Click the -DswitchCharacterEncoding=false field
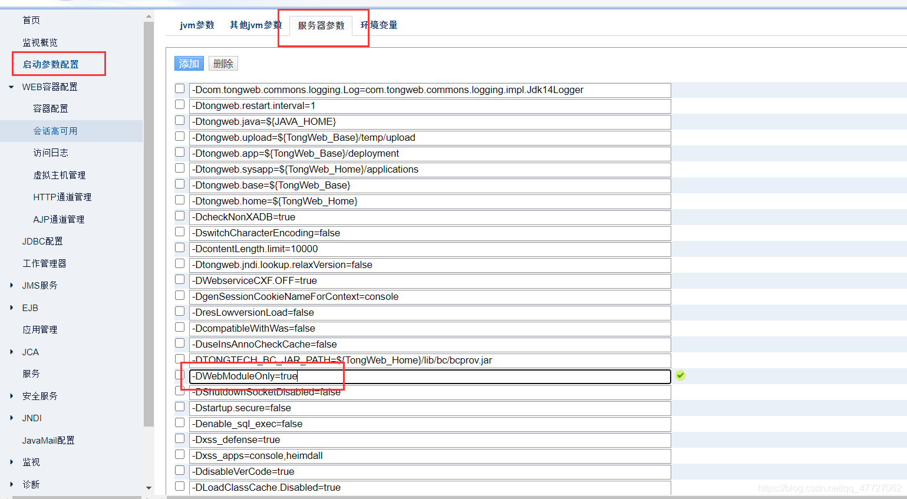The height and width of the screenshot is (499, 907). [x=430, y=233]
